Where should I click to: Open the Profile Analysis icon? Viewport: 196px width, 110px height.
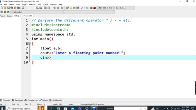(x=91, y=8)
